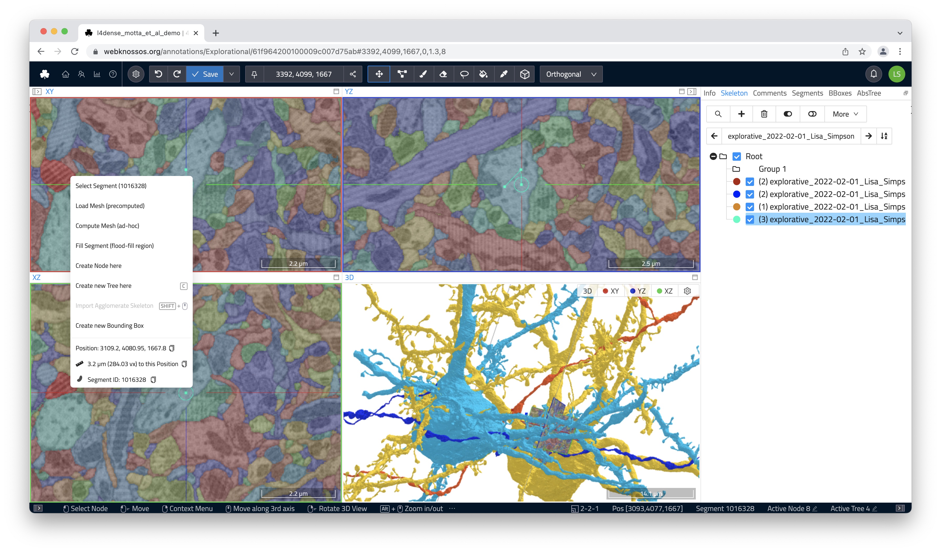Uncheck the Root group checkbox

click(x=737, y=156)
